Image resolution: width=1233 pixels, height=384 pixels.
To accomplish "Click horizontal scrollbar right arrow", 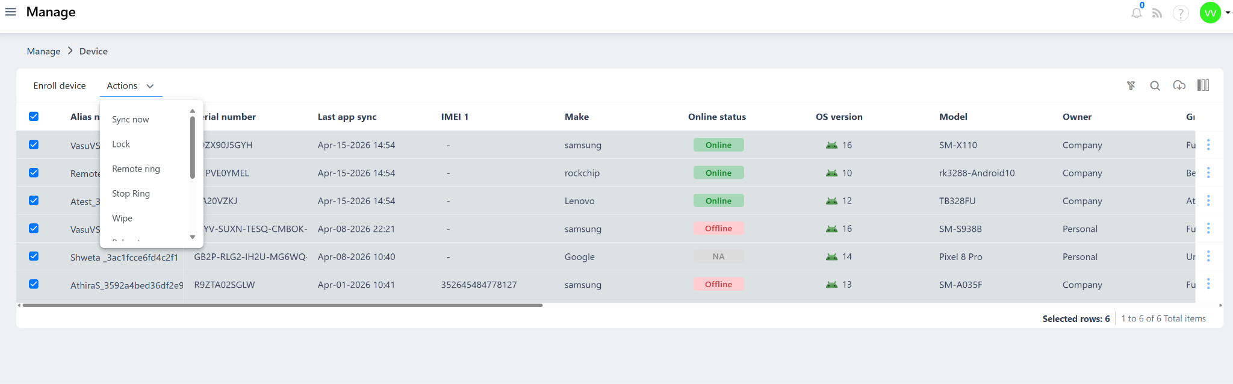I will (1220, 305).
